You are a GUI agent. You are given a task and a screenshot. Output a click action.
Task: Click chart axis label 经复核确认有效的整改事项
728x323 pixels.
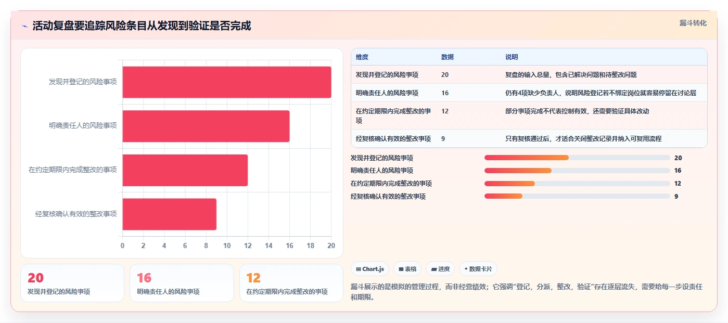(76, 214)
